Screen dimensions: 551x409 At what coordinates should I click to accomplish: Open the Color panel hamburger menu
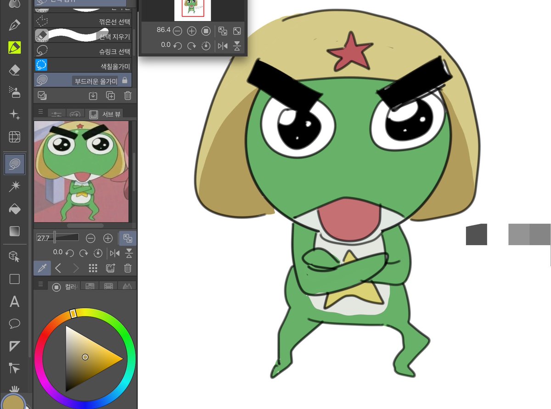(40, 284)
